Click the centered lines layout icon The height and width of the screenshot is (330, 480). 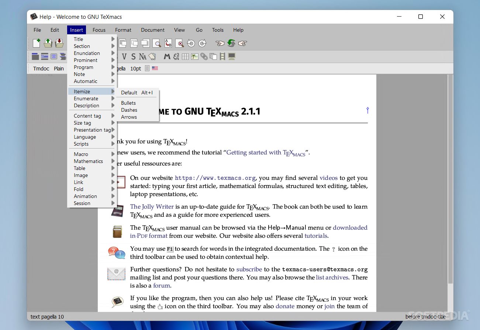tap(54, 56)
